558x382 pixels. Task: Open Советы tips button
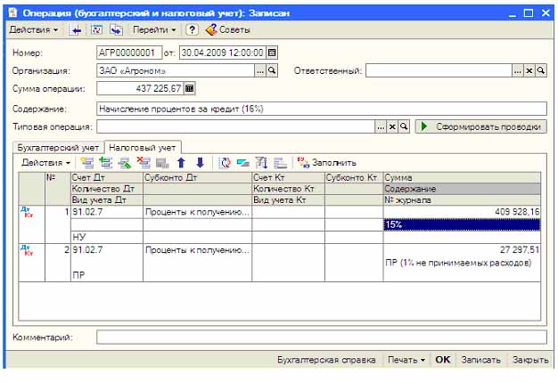tap(228, 30)
